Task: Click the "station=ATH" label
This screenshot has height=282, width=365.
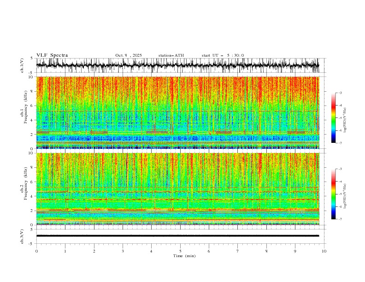Action: [x=171, y=55]
